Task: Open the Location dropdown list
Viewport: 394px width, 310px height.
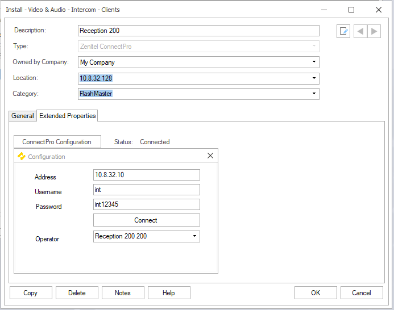Action: pyautogui.click(x=314, y=78)
